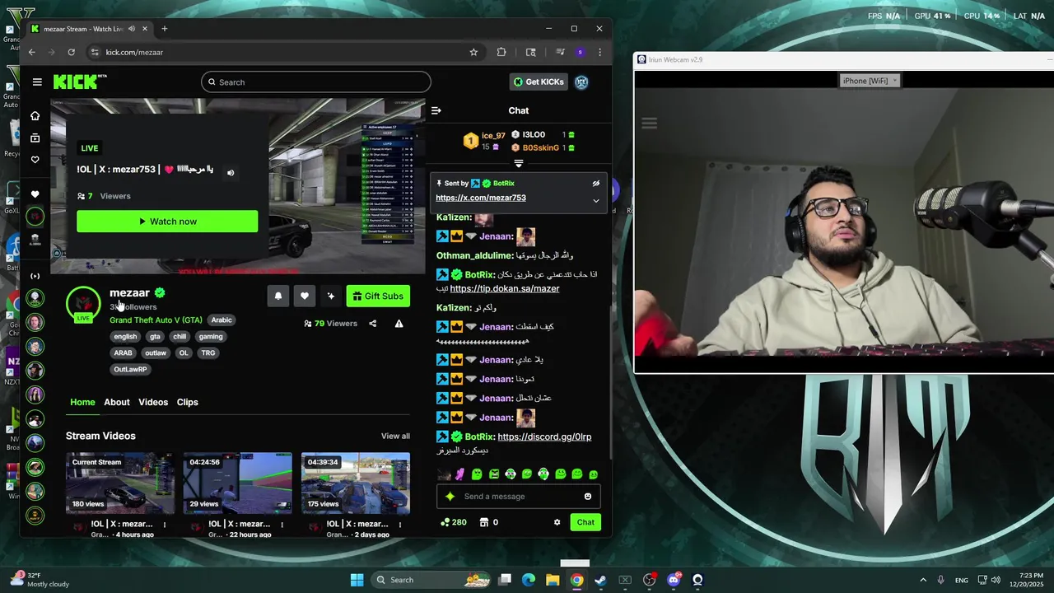
Task: Follow mezaar with the heart button
Action: pos(305,296)
